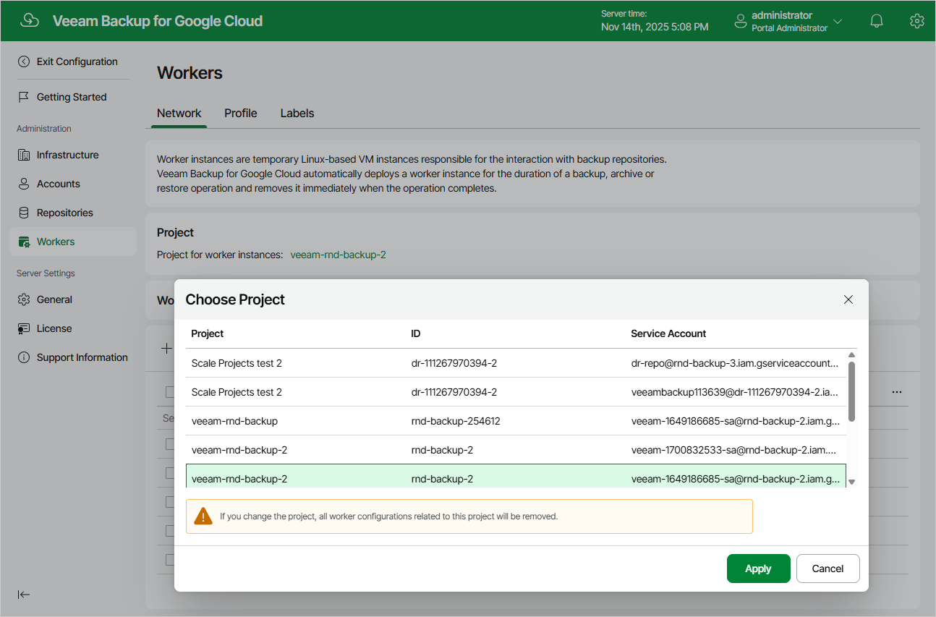This screenshot has width=936, height=617.
Task: Sort by Service Account column header
Action: 668,333
